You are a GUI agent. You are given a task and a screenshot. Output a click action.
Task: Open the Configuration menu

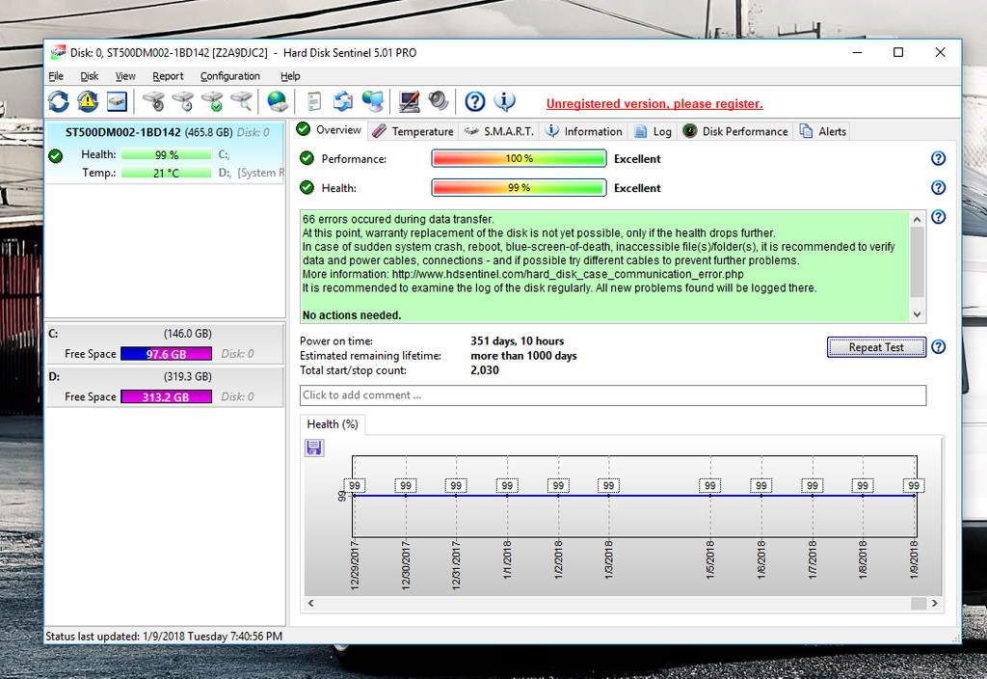pos(229,76)
